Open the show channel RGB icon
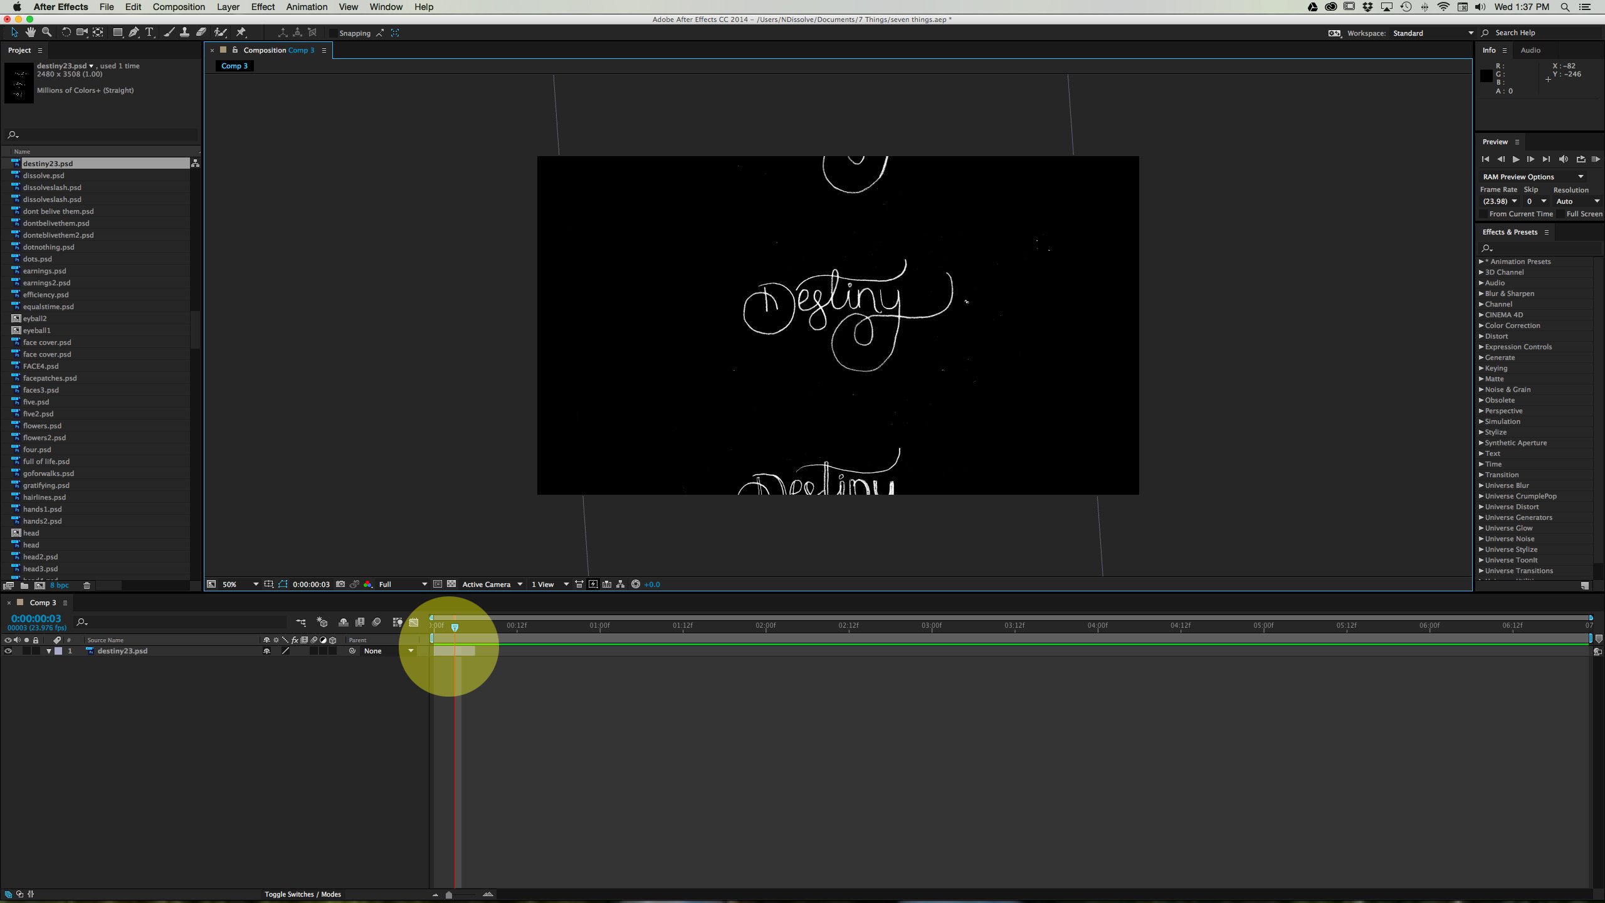The image size is (1605, 903). tap(367, 584)
